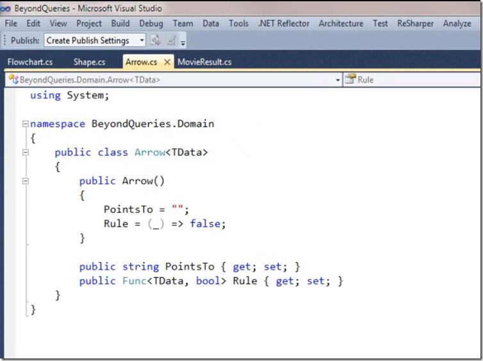Open the BeyondQueries.Domain.Arrow<TData> type dropdown

tap(174, 80)
